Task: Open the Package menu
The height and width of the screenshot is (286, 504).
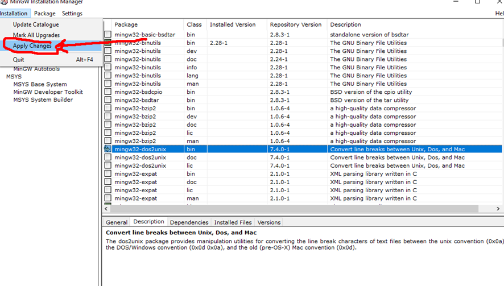Action: point(44,13)
